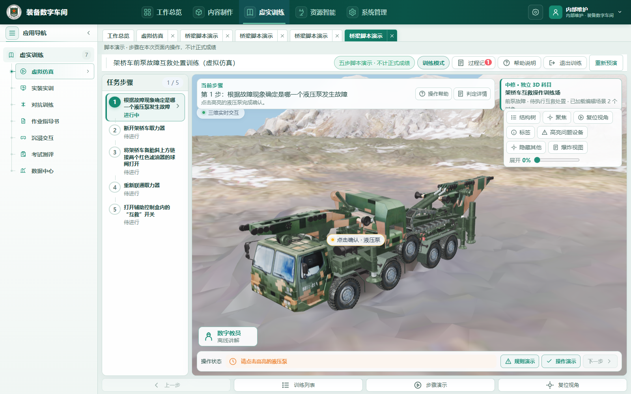Viewport: 631px width, 394px height.
Task: Toggle 高亮问题设备 highlight
Action: coord(562,132)
